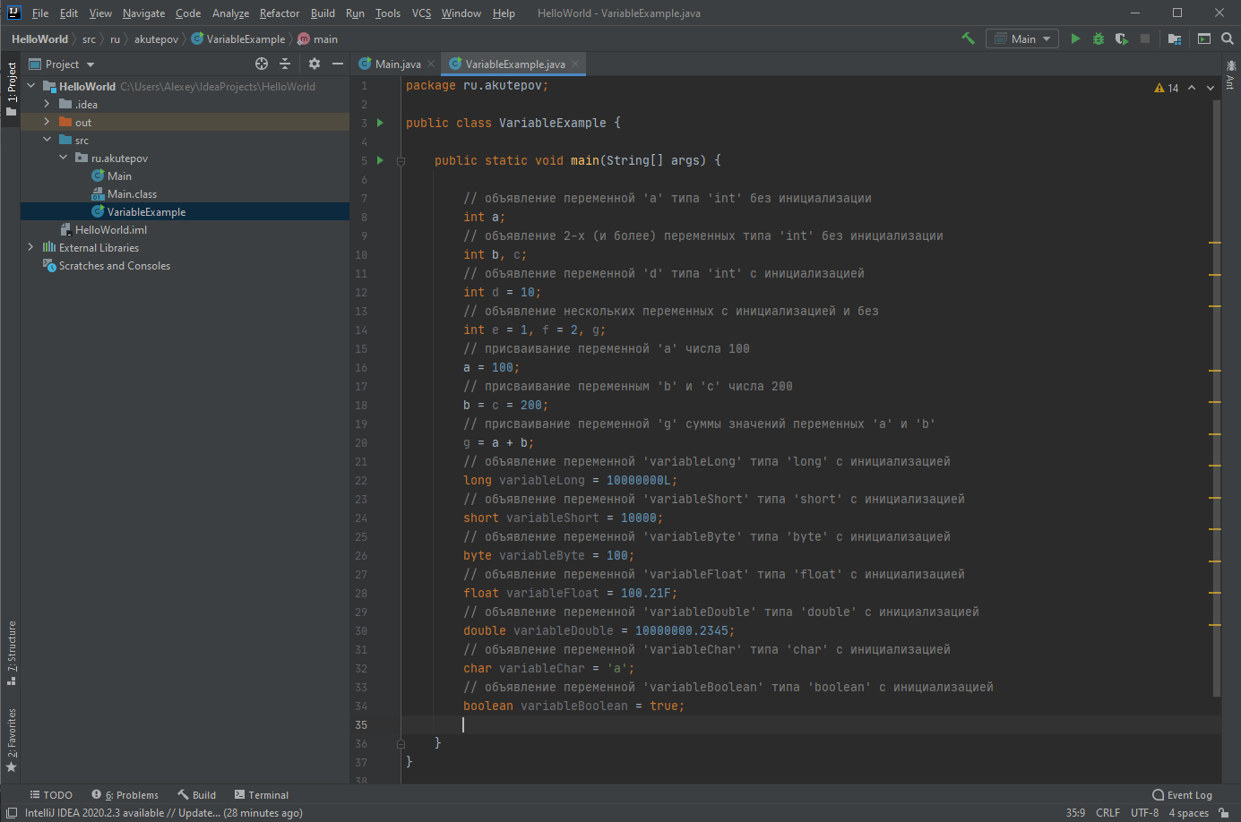Screen dimensions: 1241x822
Task: Toggle the Terminal tool window
Action: [x=261, y=795]
